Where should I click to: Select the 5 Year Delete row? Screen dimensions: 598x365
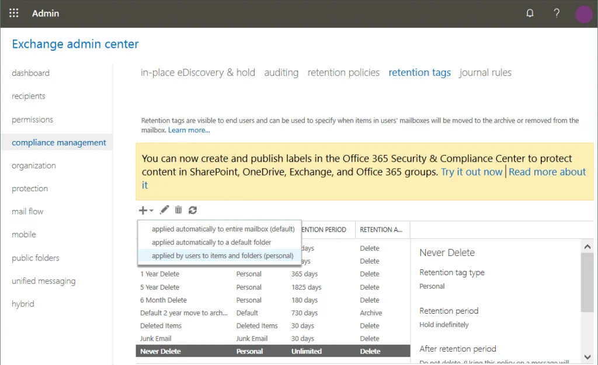(160, 287)
